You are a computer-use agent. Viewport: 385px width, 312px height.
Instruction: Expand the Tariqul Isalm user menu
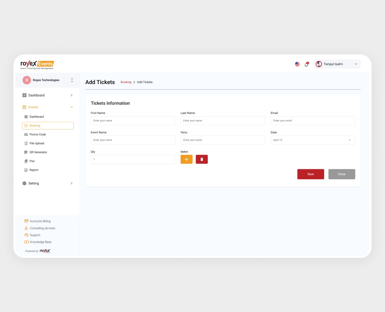337,64
